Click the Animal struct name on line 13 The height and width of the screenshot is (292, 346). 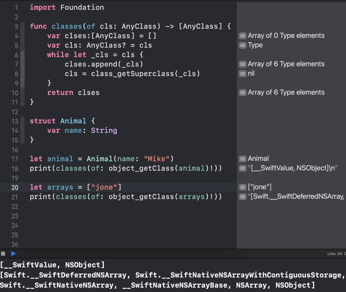point(73,121)
